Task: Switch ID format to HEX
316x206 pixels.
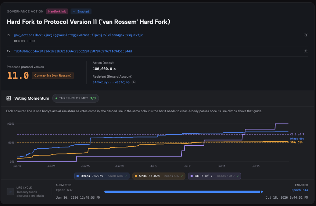Action: [32, 41]
